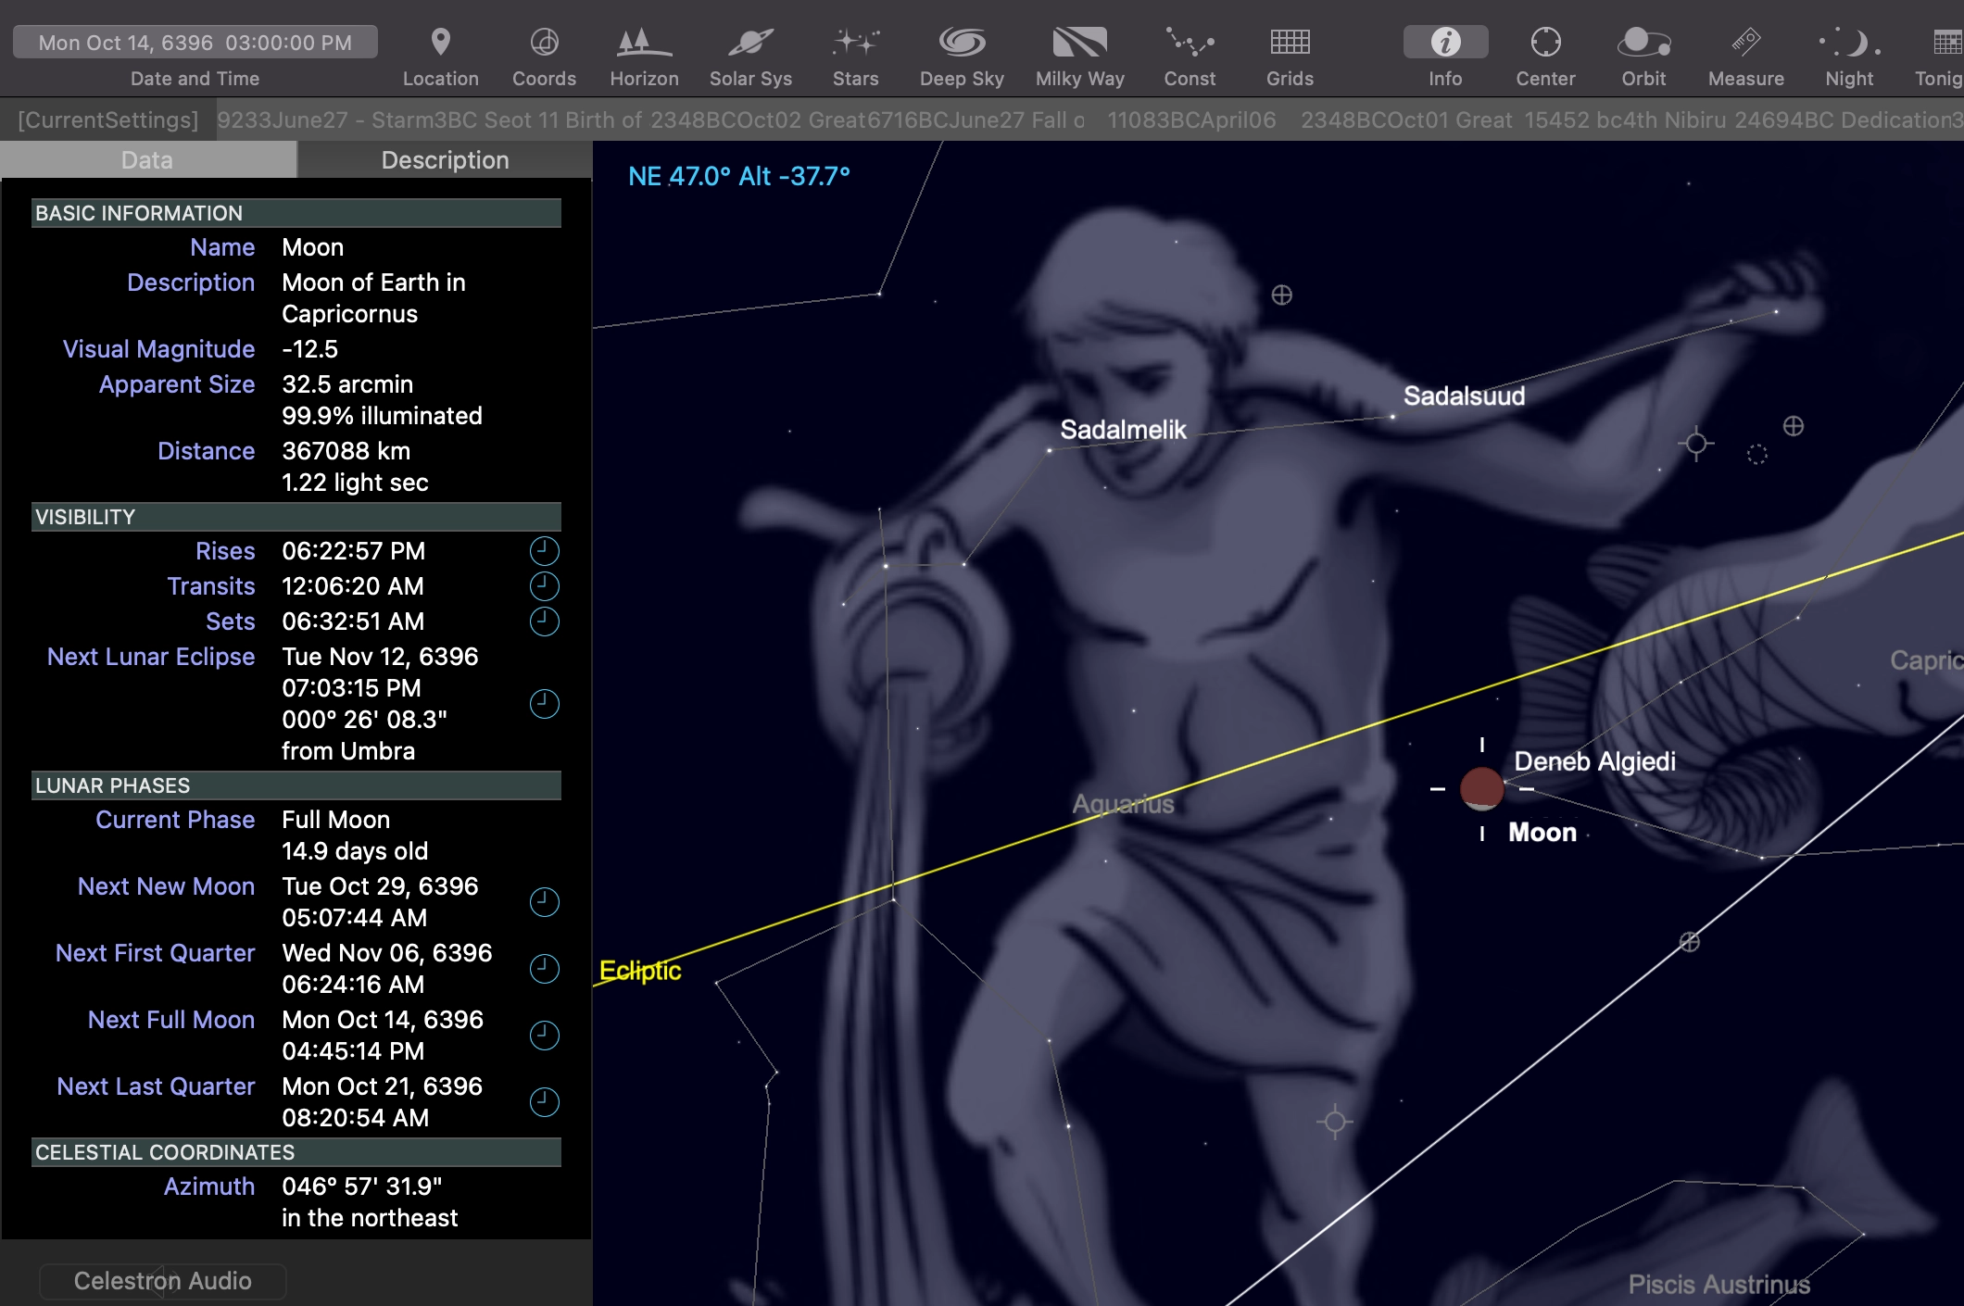Toggle the Stars toolbar icon
Viewport: 1964px width, 1306px height.
855,43
